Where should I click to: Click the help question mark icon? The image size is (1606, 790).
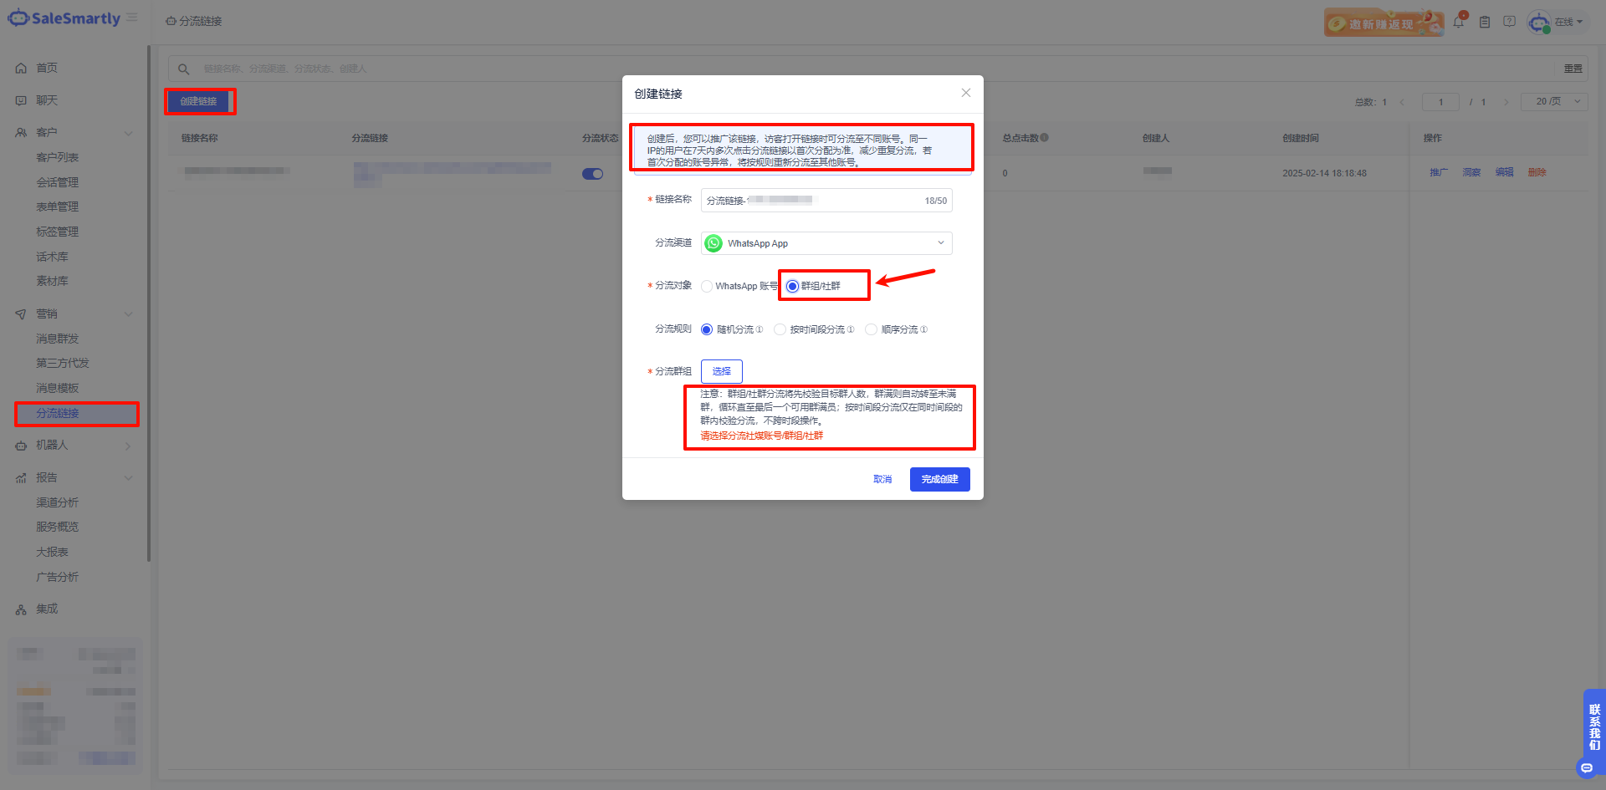tap(1509, 22)
